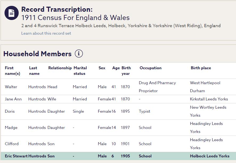Select Doris in the household table
Viewport: 236px width, 163px height.
pos(10,111)
